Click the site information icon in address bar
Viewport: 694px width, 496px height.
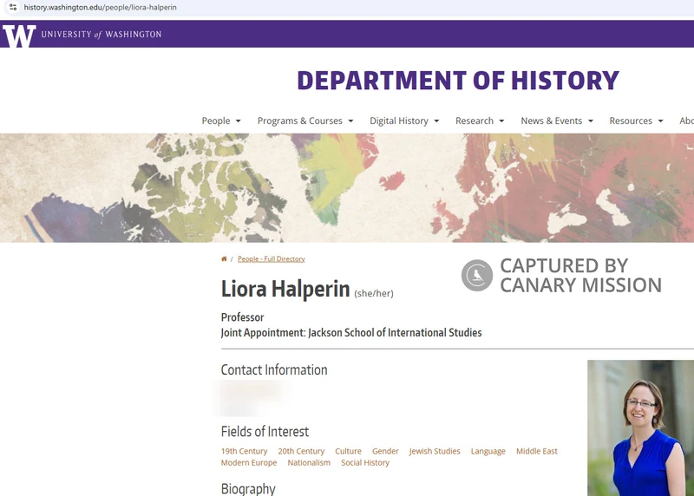click(13, 7)
